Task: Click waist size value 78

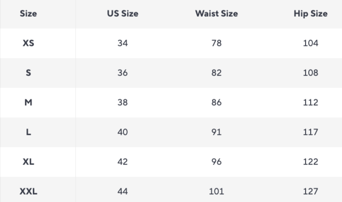Action: [x=217, y=43]
